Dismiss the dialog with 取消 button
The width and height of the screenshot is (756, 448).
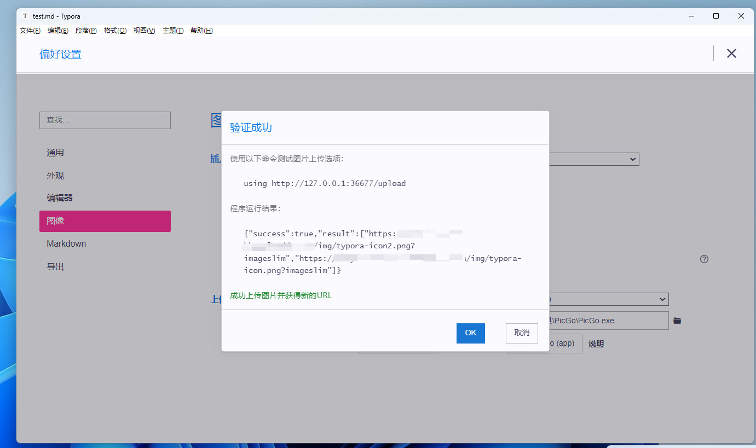click(x=522, y=333)
